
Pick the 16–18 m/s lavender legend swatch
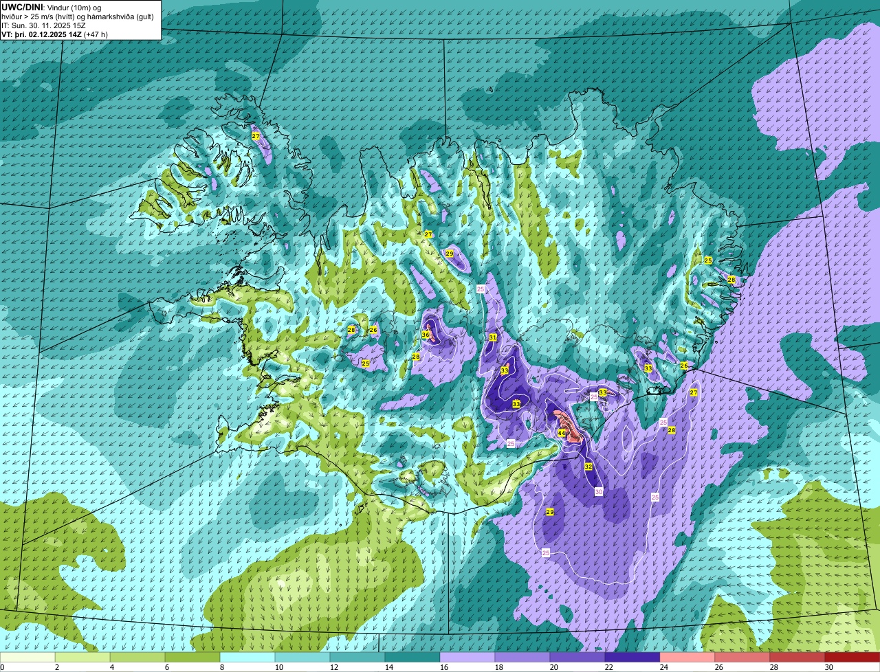(467, 658)
